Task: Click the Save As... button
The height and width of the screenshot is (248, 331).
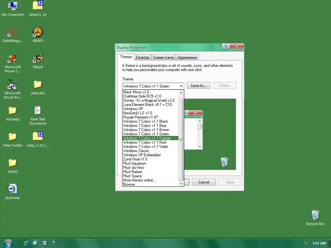Action: [198, 85]
